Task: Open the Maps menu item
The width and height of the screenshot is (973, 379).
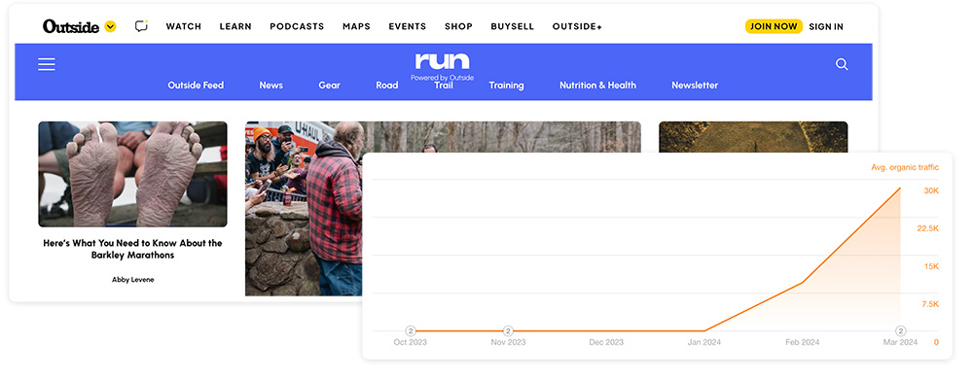Action: click(x=356, y=26)
